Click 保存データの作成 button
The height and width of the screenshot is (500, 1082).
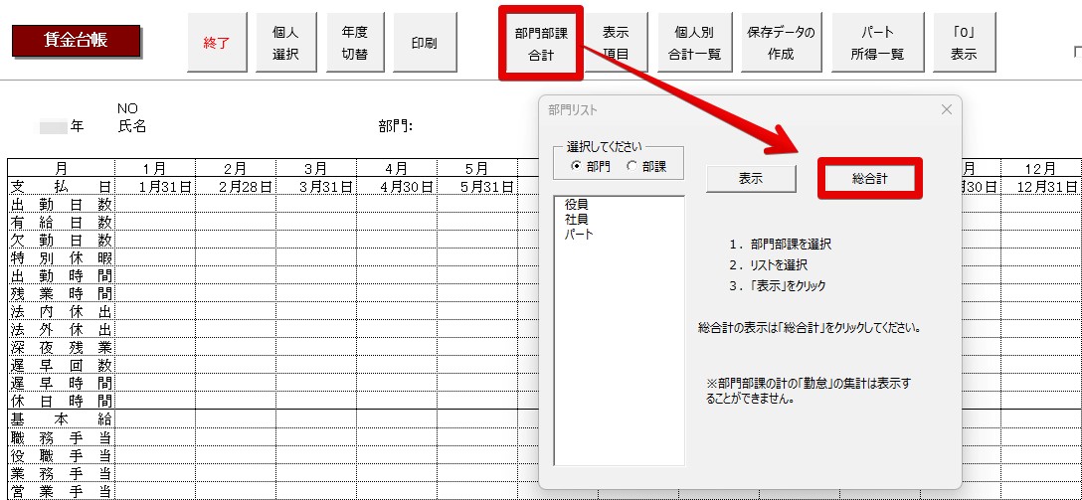point(781,44)
